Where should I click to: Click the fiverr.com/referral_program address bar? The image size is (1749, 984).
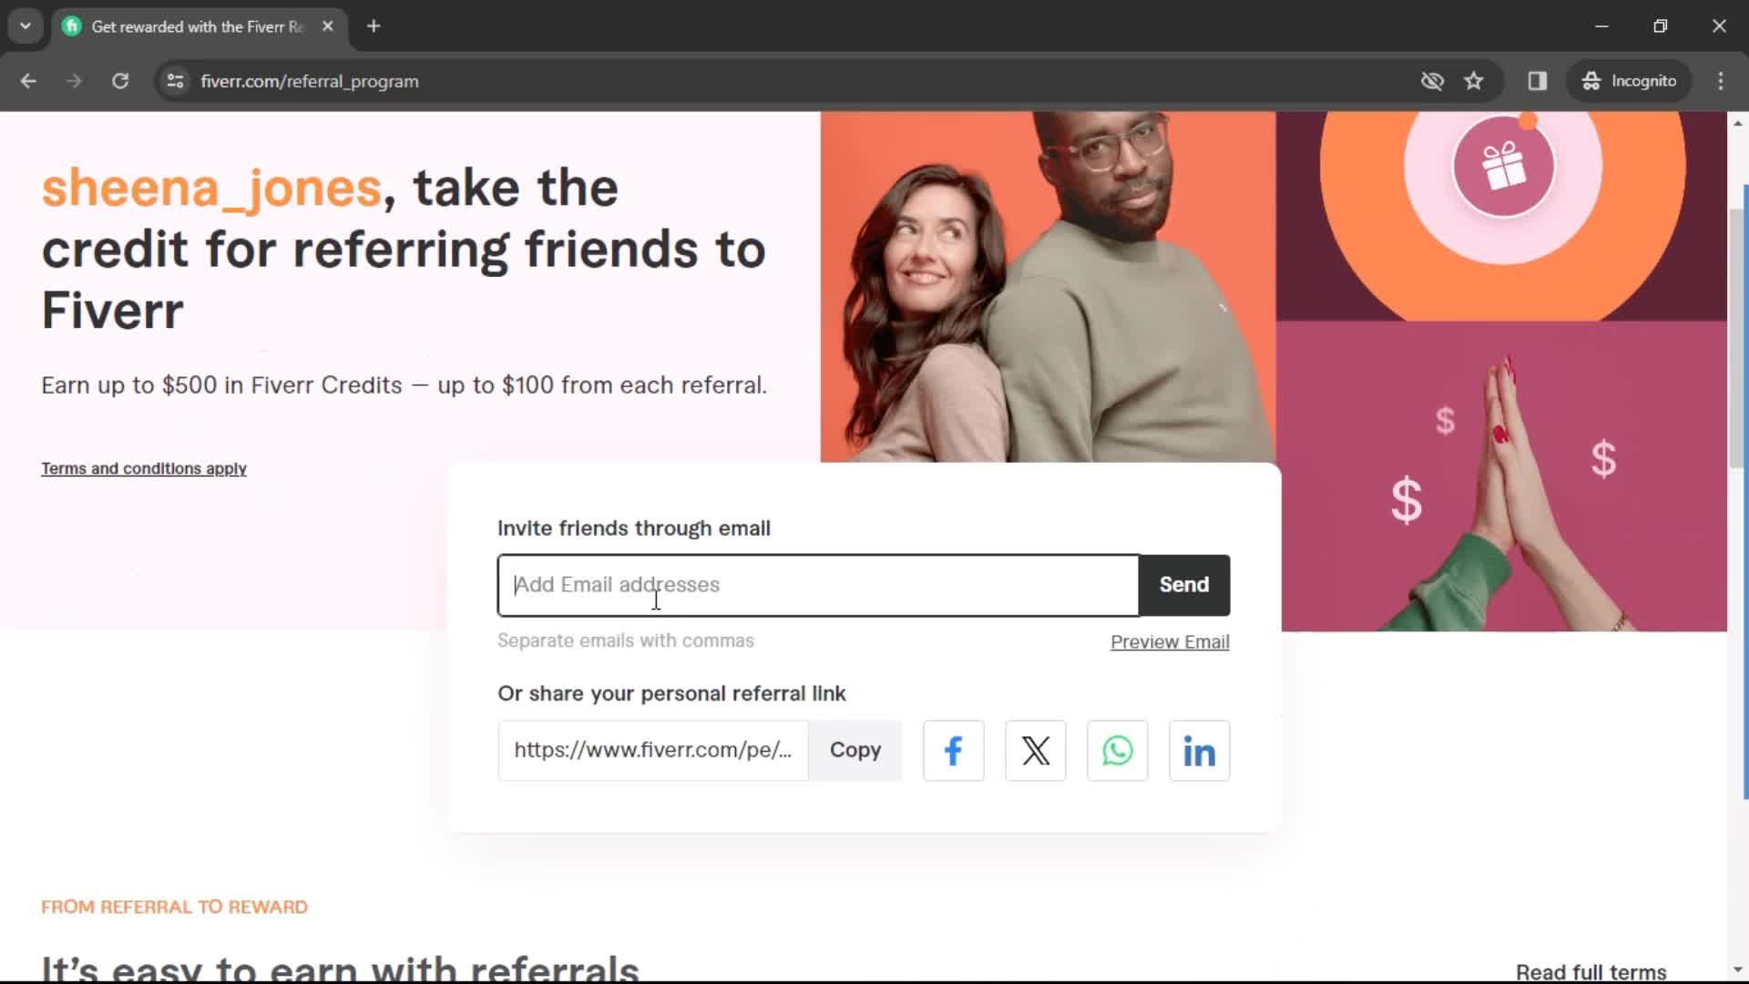[x=309, y=80]
